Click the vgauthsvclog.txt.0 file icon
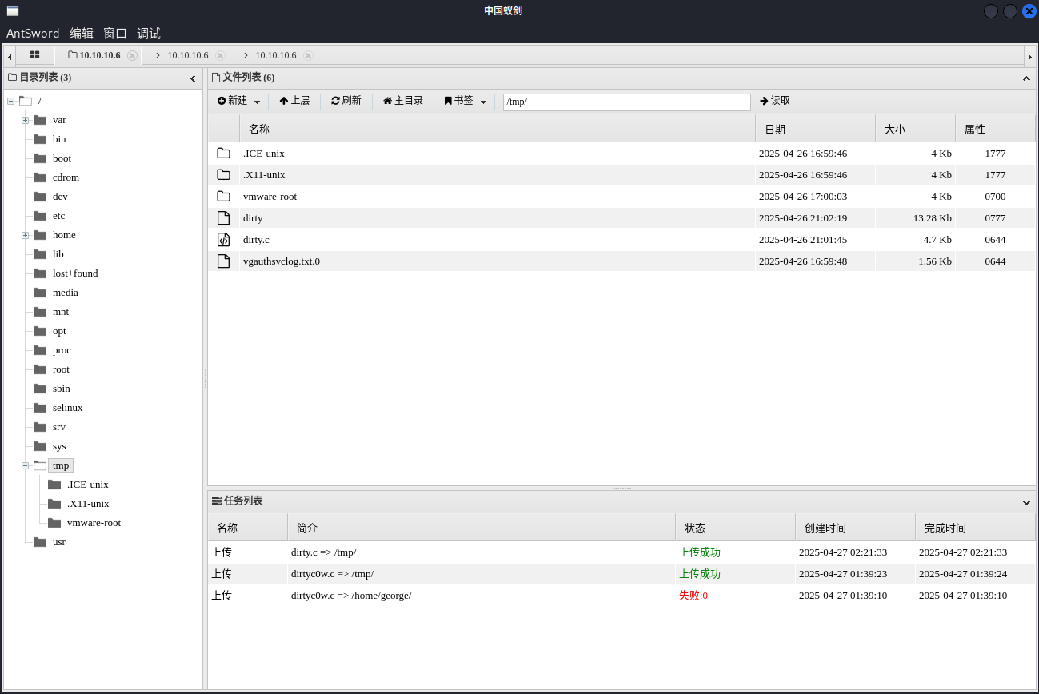1039x694 pixels. 223,261
